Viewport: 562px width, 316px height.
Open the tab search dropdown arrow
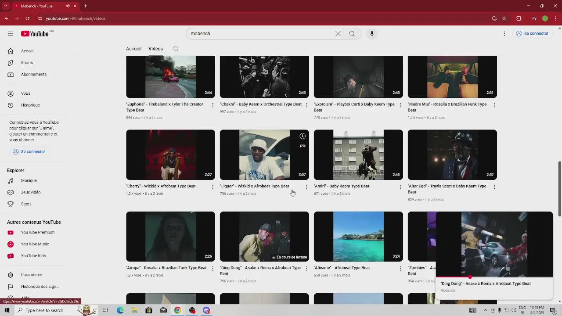pos(6,6)
